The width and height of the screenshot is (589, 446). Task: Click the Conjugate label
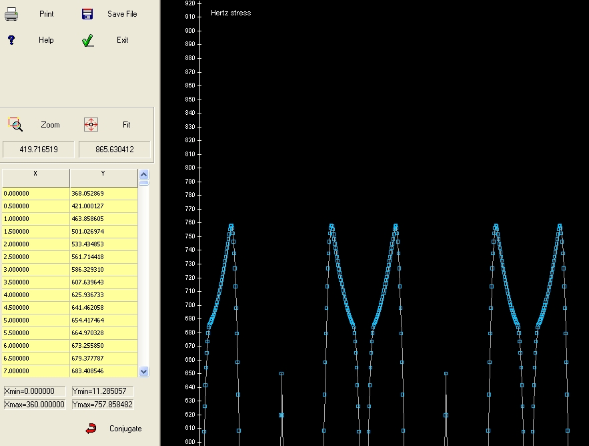coord(125,429)
